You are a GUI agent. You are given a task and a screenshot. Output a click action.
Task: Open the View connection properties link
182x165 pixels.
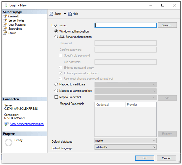(27, 124)
